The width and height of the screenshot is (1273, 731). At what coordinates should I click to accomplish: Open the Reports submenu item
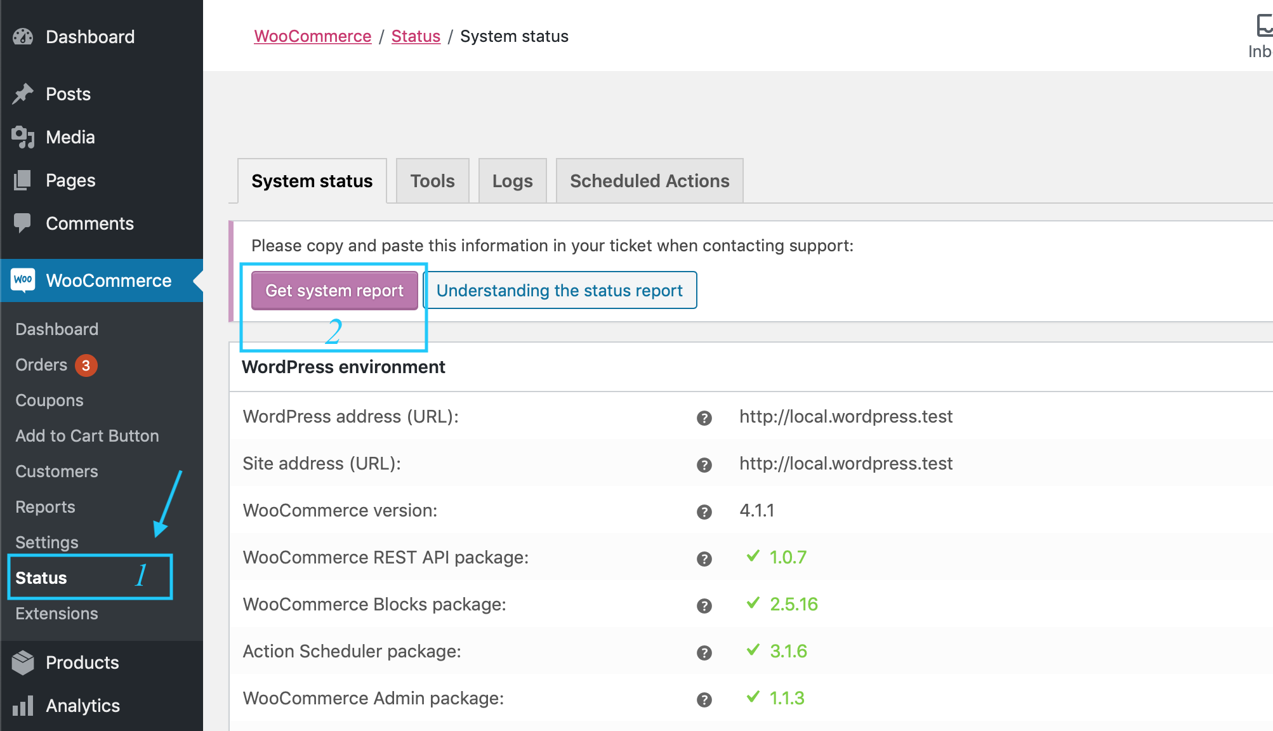(45, 507)
